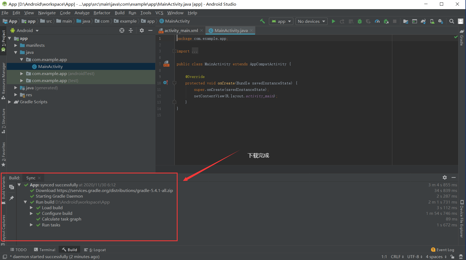Click the Apply Code Changes icon
Screen dimensions: 466x260
tap(351, 21)
